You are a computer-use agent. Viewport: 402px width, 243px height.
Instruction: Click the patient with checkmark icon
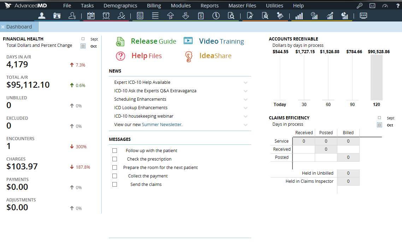point(121,16)
